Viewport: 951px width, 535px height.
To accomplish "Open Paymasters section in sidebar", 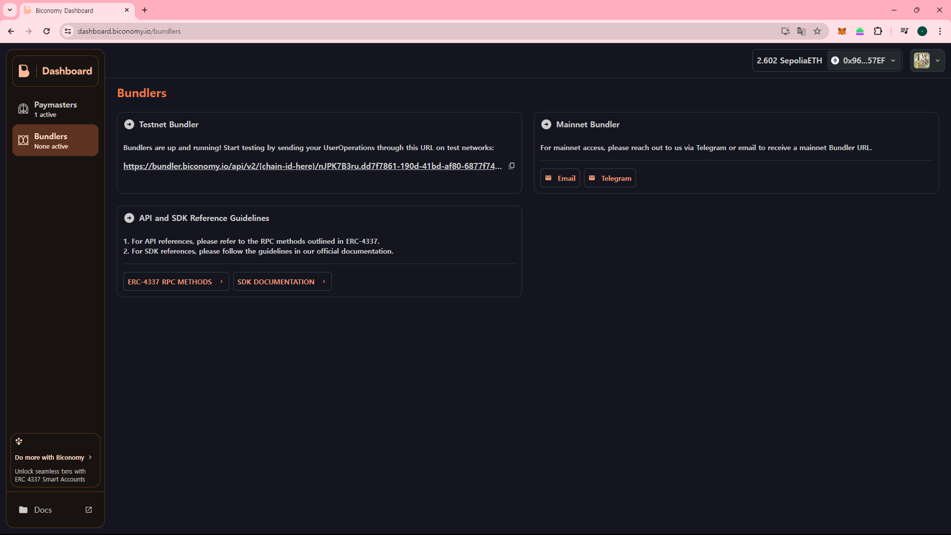I will coord(55,109).
